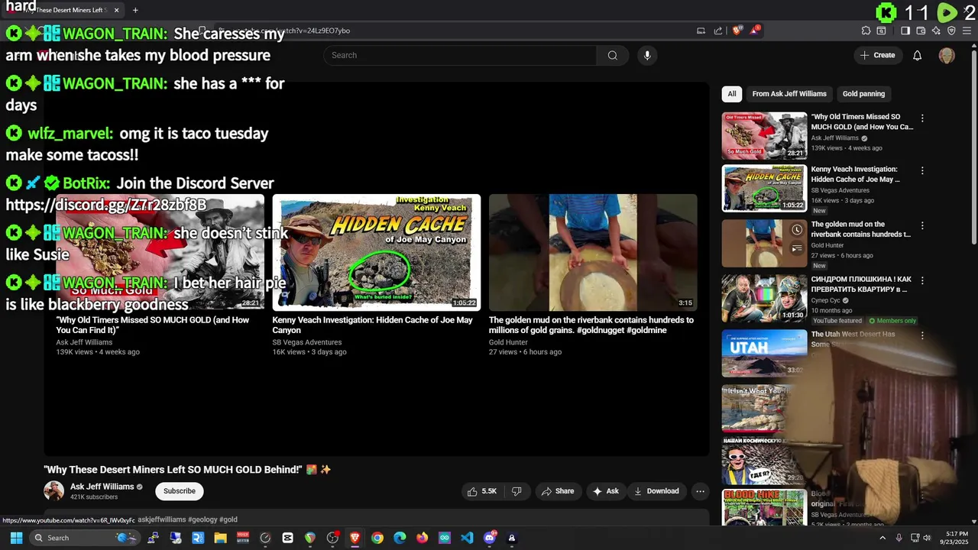Click the Share button under video
This screenshot has width=978, height=550.
558,491
